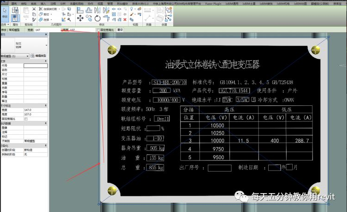Click the 拆除的阶段 无 value
This screenshot has height=212, width=347.
coord(35,155)
